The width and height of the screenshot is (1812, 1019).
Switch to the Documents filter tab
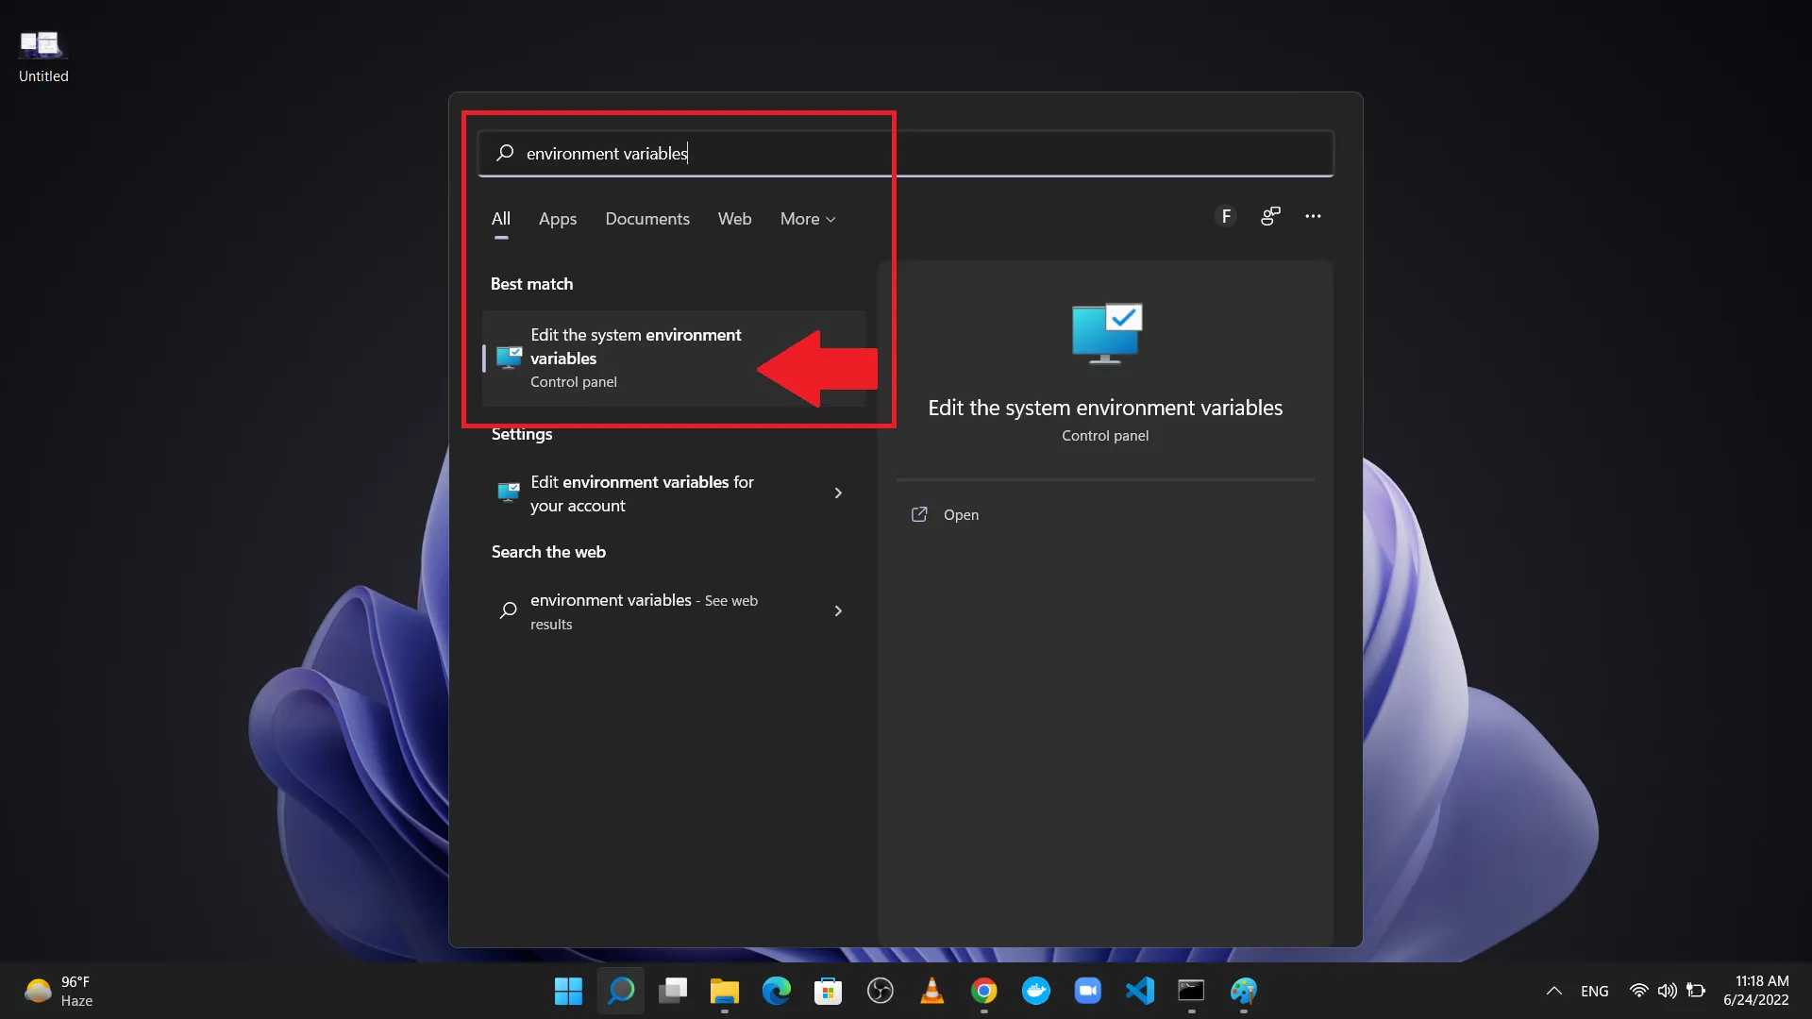pyautogui.click(x=646, y=219)
